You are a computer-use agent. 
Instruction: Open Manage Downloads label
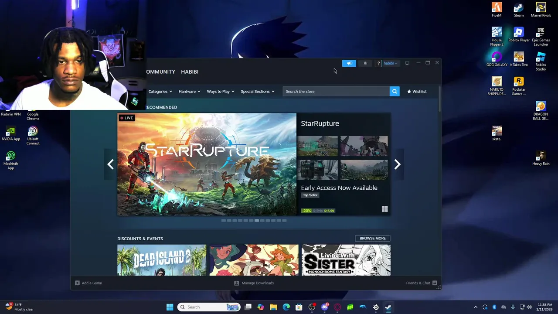click(x=258, y=283)
